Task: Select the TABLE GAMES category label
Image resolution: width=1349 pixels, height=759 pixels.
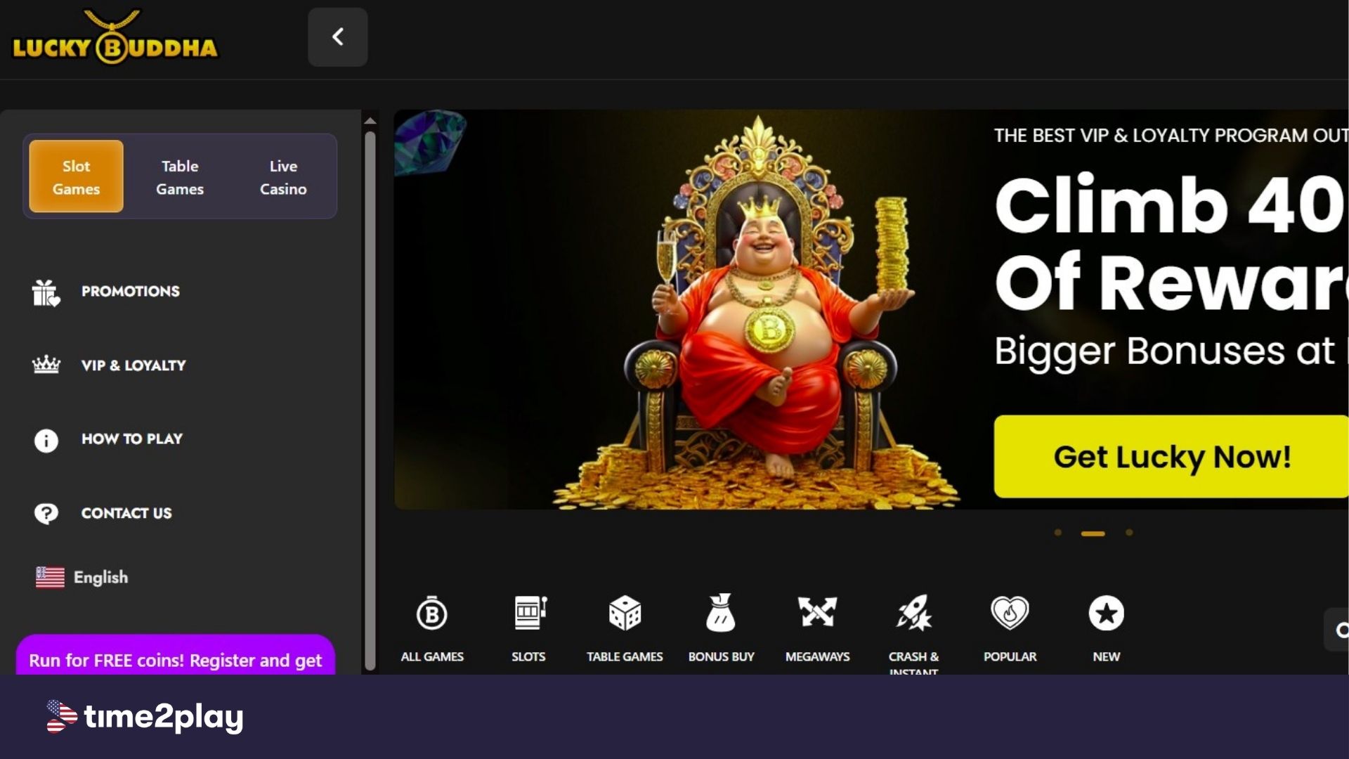Action: [x=625, y=656]
